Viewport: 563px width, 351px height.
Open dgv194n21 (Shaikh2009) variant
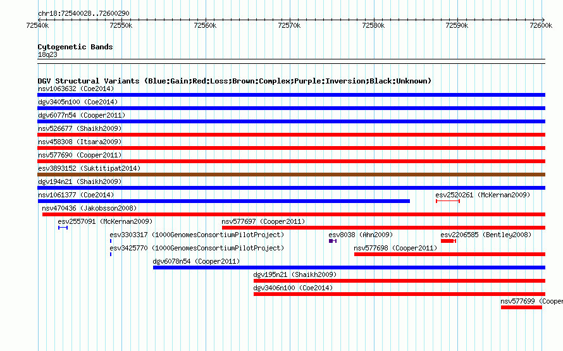click(80, 182)
